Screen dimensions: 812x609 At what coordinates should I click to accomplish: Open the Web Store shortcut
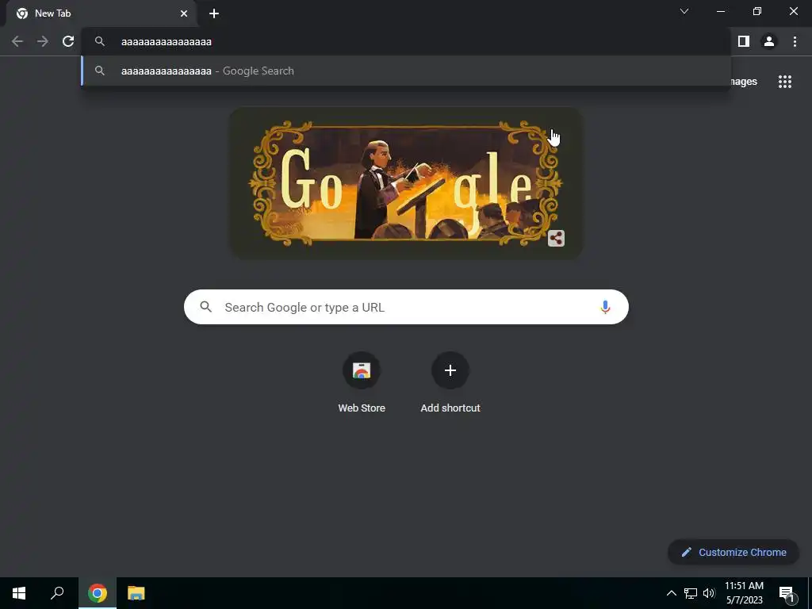pos(362,383)
